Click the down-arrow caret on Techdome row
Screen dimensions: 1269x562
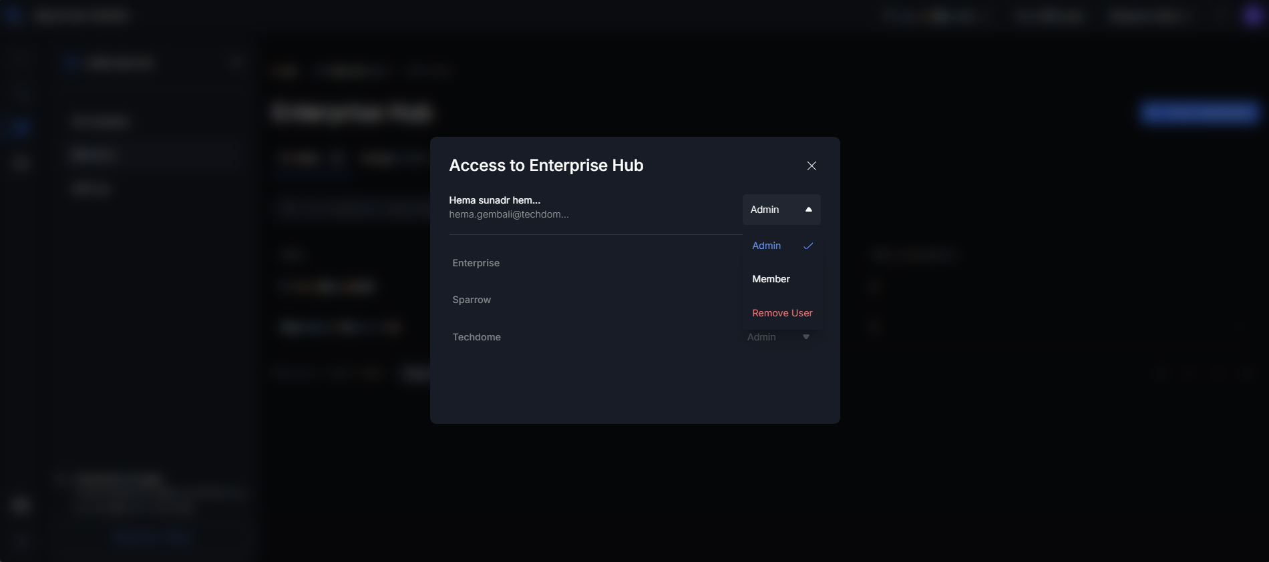click(806, 337)
